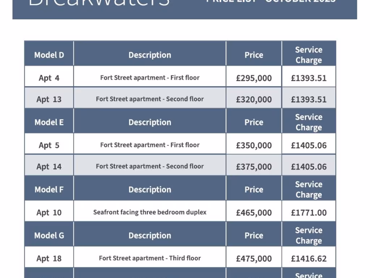Click the Fort Street apartment Third floor description
370x278 pixels.
pos(150,258)
